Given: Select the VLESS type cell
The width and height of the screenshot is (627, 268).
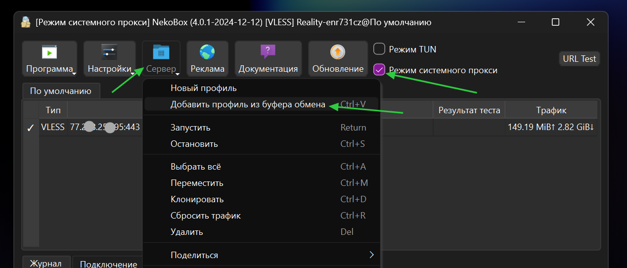Looking at the screenshot, I should (53, 127).
